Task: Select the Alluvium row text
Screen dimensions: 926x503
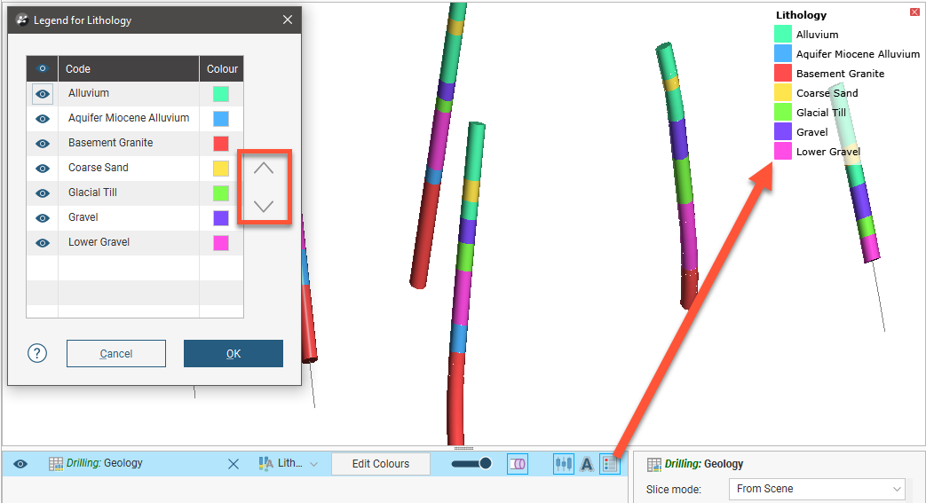Action: (x=89, y=93)
